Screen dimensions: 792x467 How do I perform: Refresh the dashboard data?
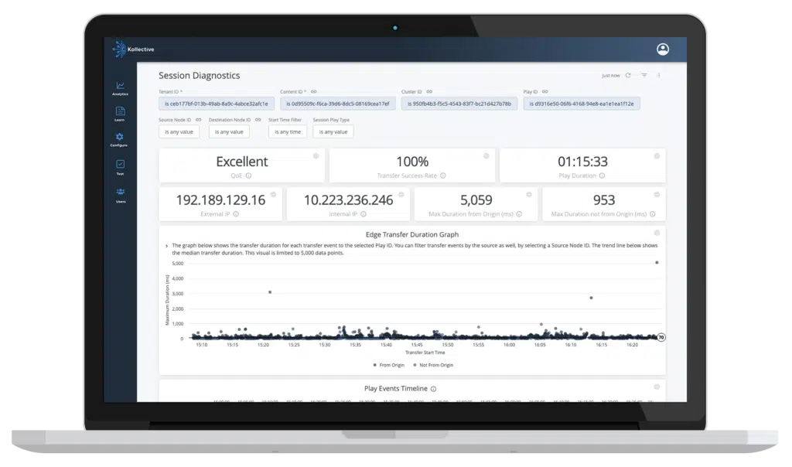(x=628, y=75)
